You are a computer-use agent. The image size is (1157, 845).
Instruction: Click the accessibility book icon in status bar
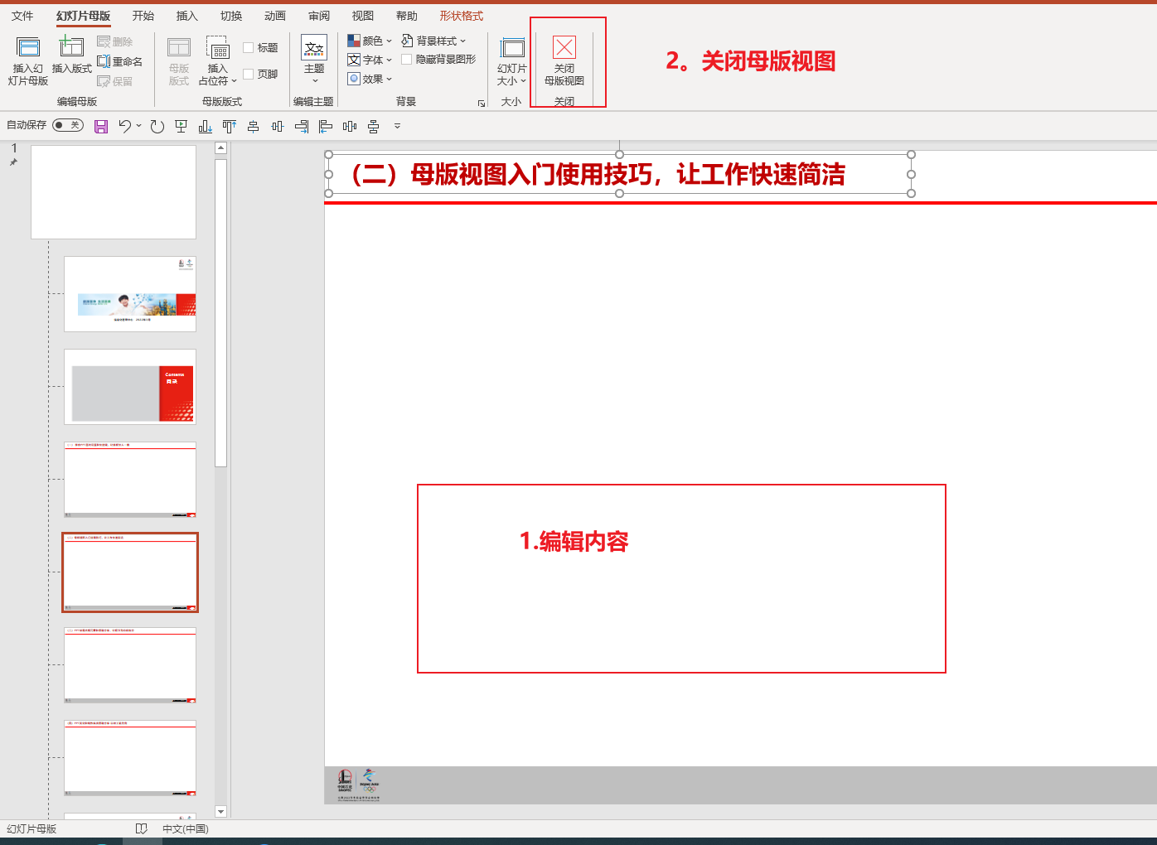click(142, 828)
